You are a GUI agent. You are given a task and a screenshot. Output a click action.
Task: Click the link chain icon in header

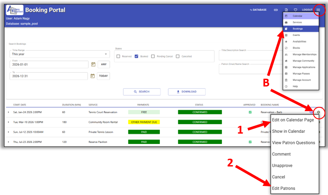click(276, 10)
